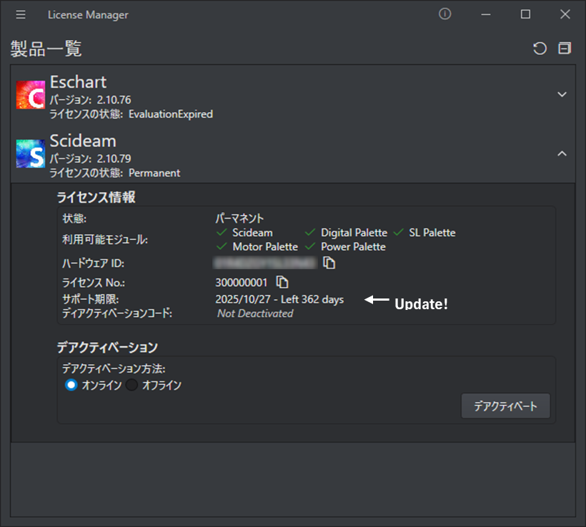Expand the Eschart license details

[562, 94]
